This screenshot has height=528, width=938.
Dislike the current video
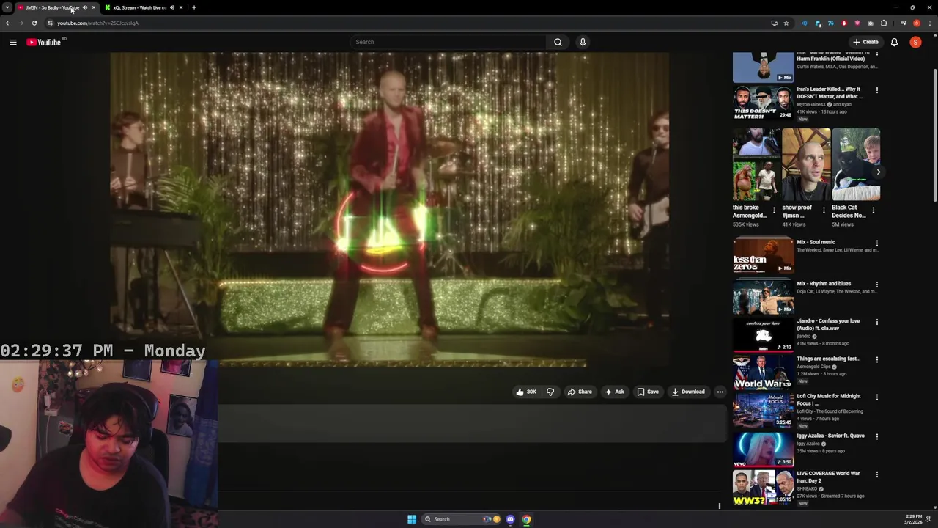(550, 392)
